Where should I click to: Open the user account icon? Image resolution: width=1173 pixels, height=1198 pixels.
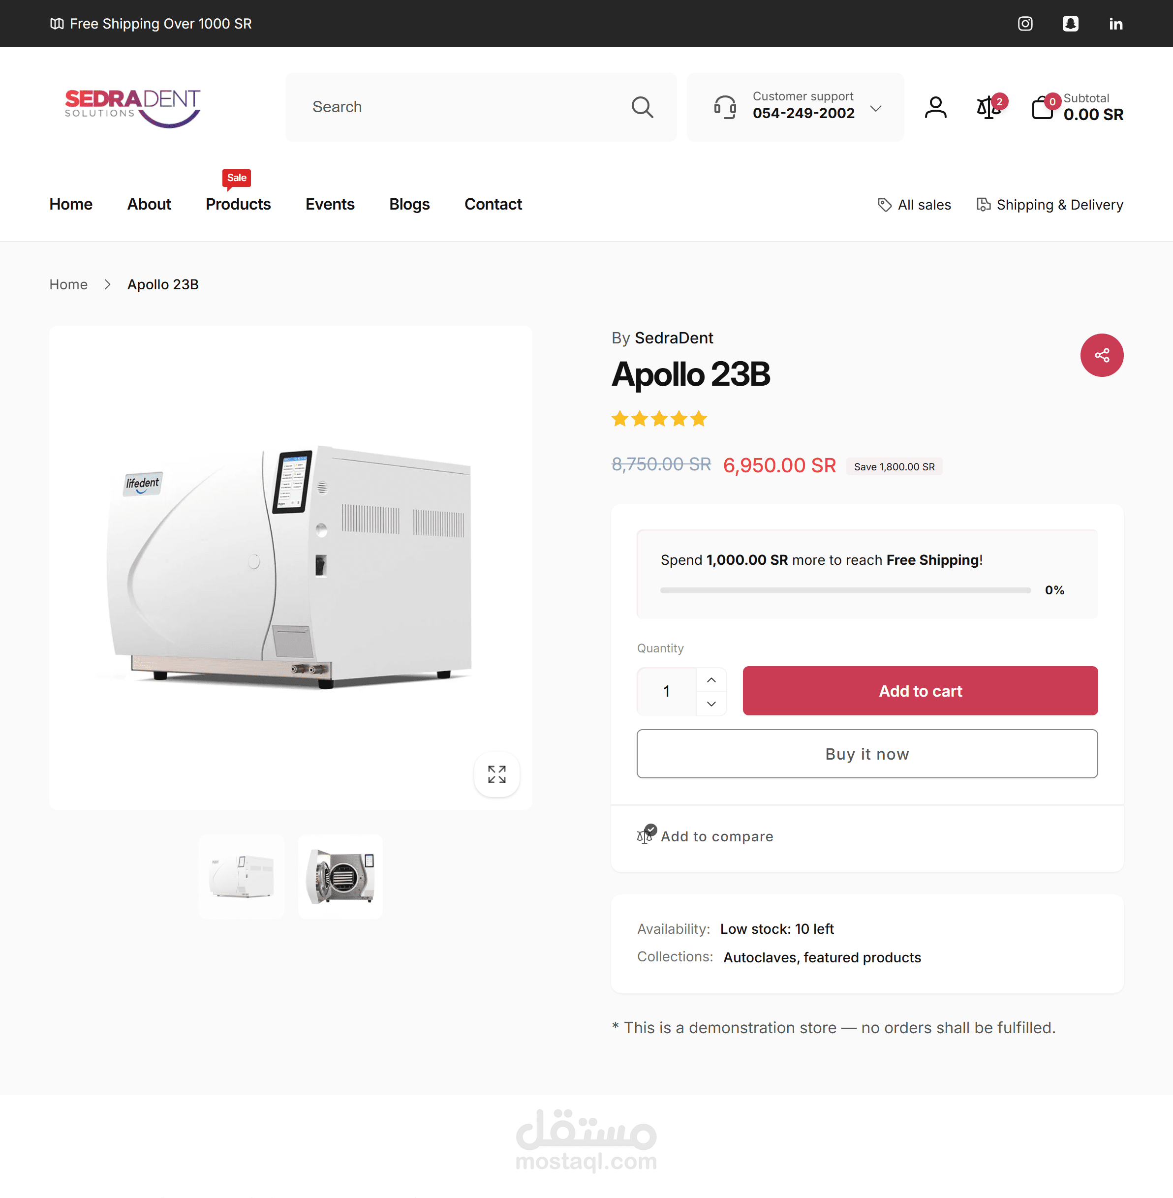coord(935,107)
